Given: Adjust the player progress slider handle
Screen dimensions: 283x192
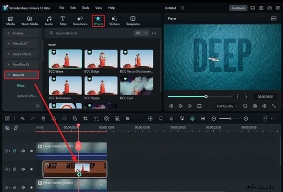Looking at the screenshot, I should pyautogui.click(x=206, y=97).
